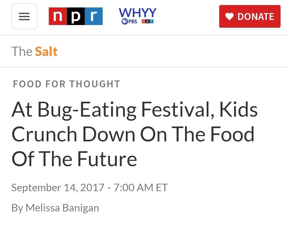
Task: Click the word 'Future' in headline
Action: pyautogui.click(x=107, y=159)
